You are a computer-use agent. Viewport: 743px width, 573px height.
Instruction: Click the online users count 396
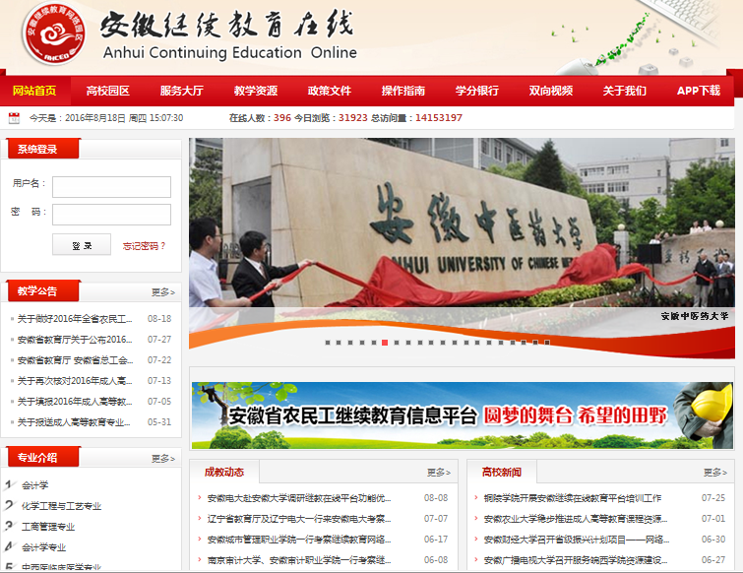[282, 118]
